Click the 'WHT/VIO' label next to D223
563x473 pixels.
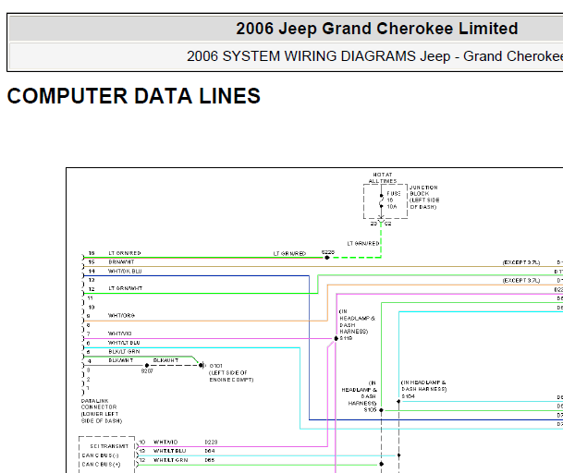(165, 443)
